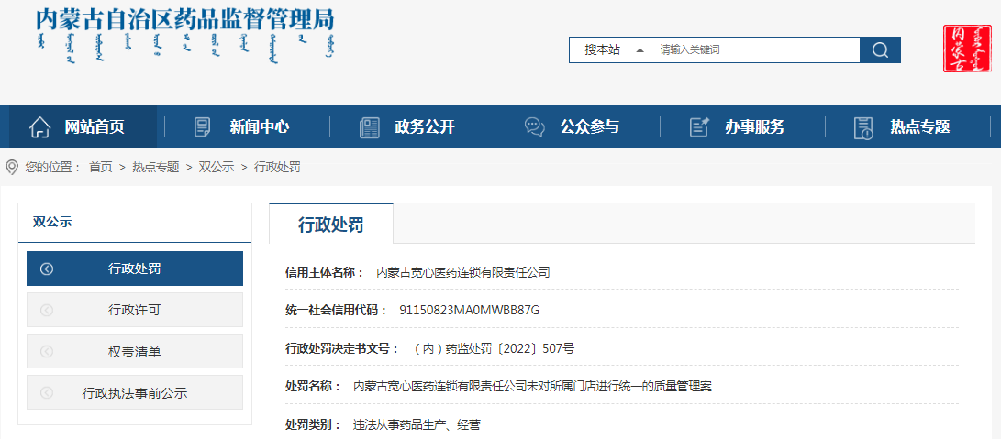Click the arrow icon on 行政许可 sidebar item
Image resolution: width=1001 pixels, height=439 pixels.
coord(47,311)
